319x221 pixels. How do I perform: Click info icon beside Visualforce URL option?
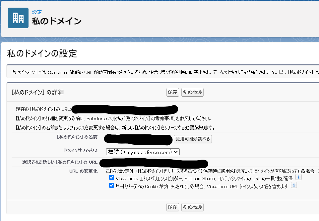click(x=298, y=177)
